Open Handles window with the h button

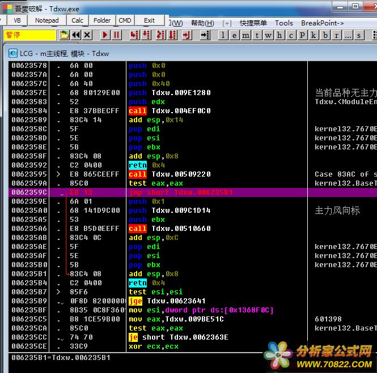click(x=279, y=35)
